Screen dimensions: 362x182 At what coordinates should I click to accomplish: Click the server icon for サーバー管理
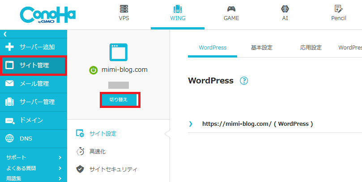pyautogui.click(x=9, y=102)
